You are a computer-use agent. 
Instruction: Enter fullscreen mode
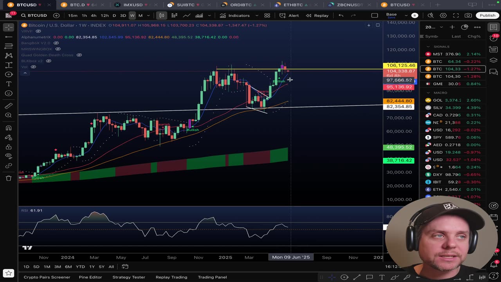coord(456,15)
